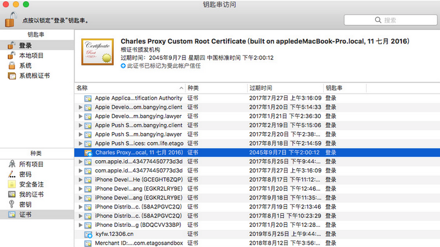Image resolution: width=440 pixels, height=247 pixels.
Task: Sort by 名称 column header
Action: click(x=130, y=88)
